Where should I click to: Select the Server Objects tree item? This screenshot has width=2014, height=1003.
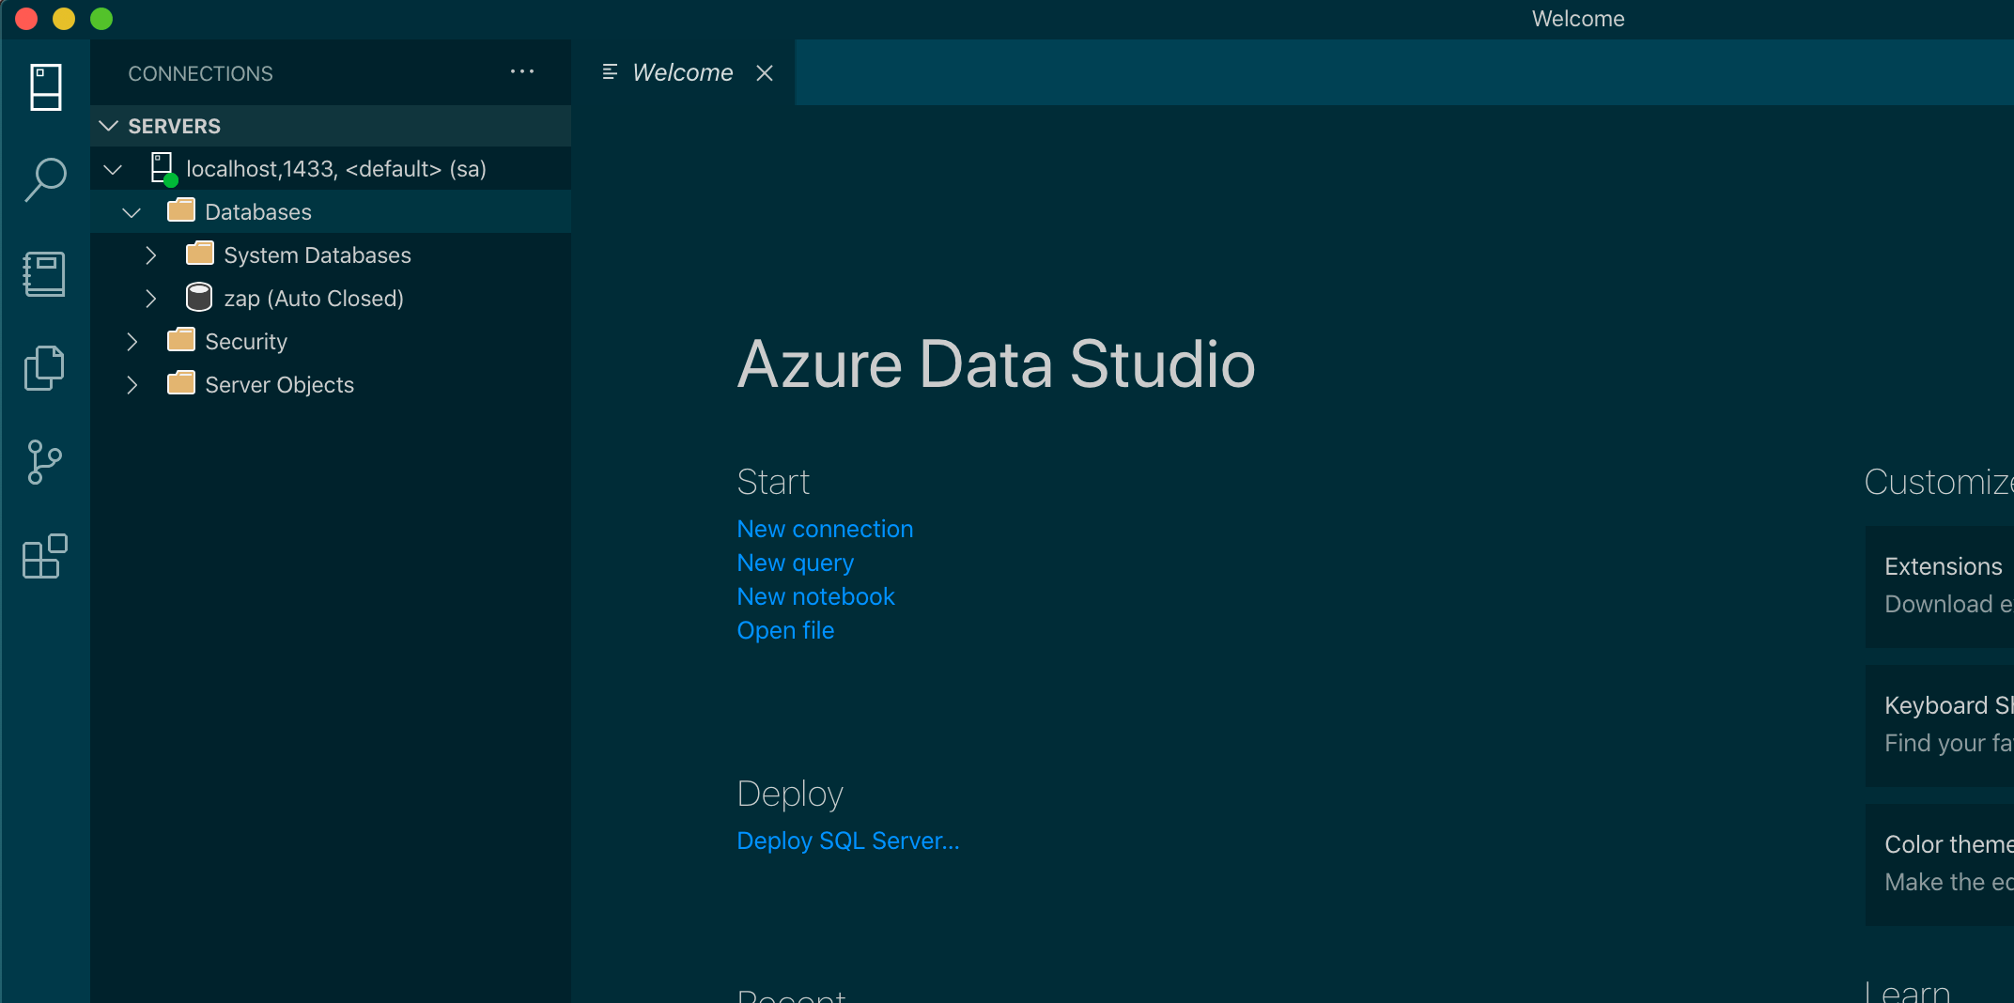[x=279, y=385]
